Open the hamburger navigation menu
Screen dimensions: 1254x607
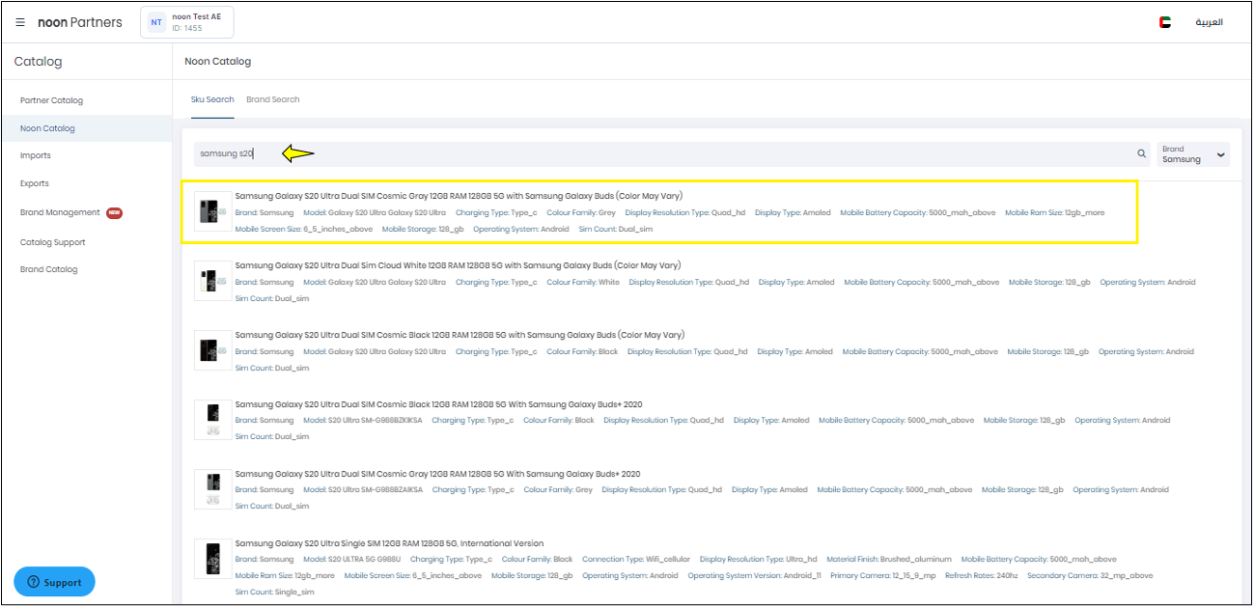coord(20,22)
